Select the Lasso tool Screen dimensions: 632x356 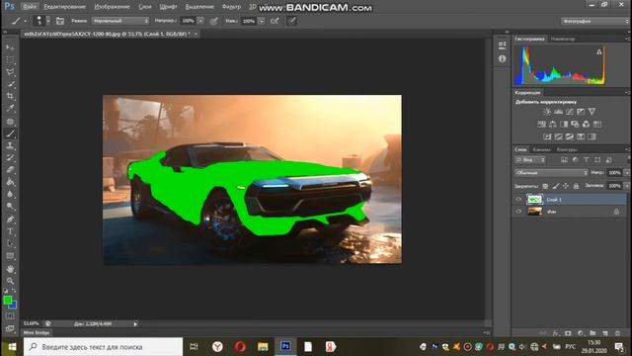tap(10, 72)
